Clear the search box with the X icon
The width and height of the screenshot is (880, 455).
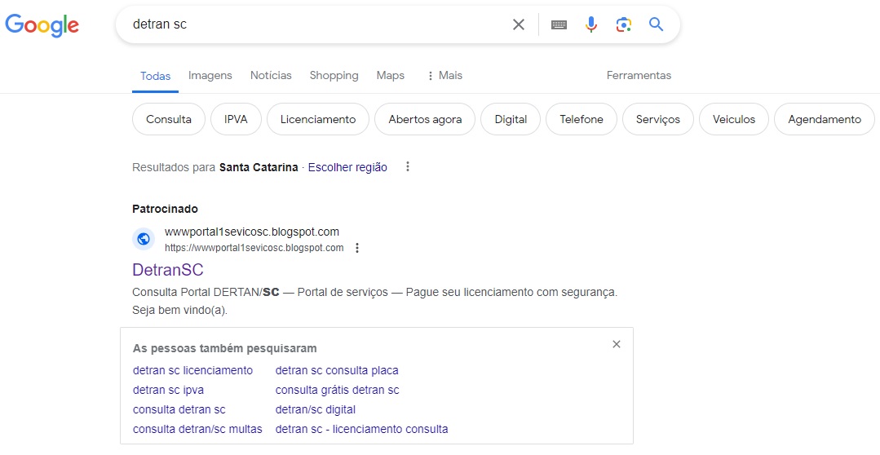(519, 24)
